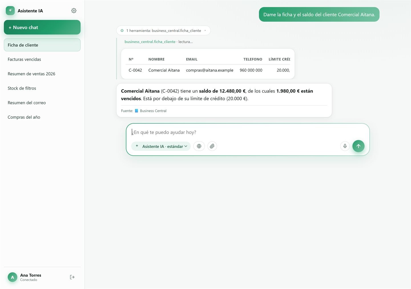Click the Asistente IA sparkle logo

pyautogui.click(x=10, y=11)
